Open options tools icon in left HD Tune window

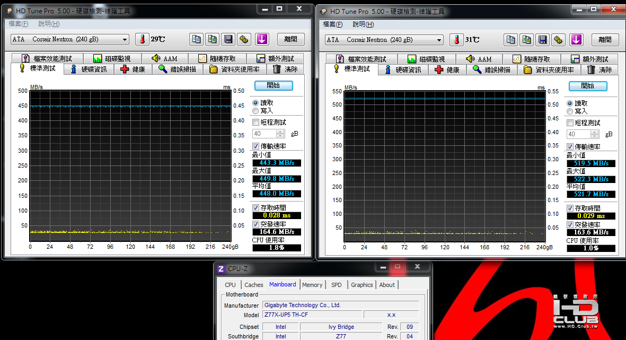pyautogui.click(x=244, y=39)
